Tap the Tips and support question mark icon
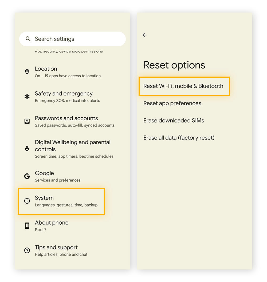The width and height of the screenshot is (267, 282). click(27, 250)
